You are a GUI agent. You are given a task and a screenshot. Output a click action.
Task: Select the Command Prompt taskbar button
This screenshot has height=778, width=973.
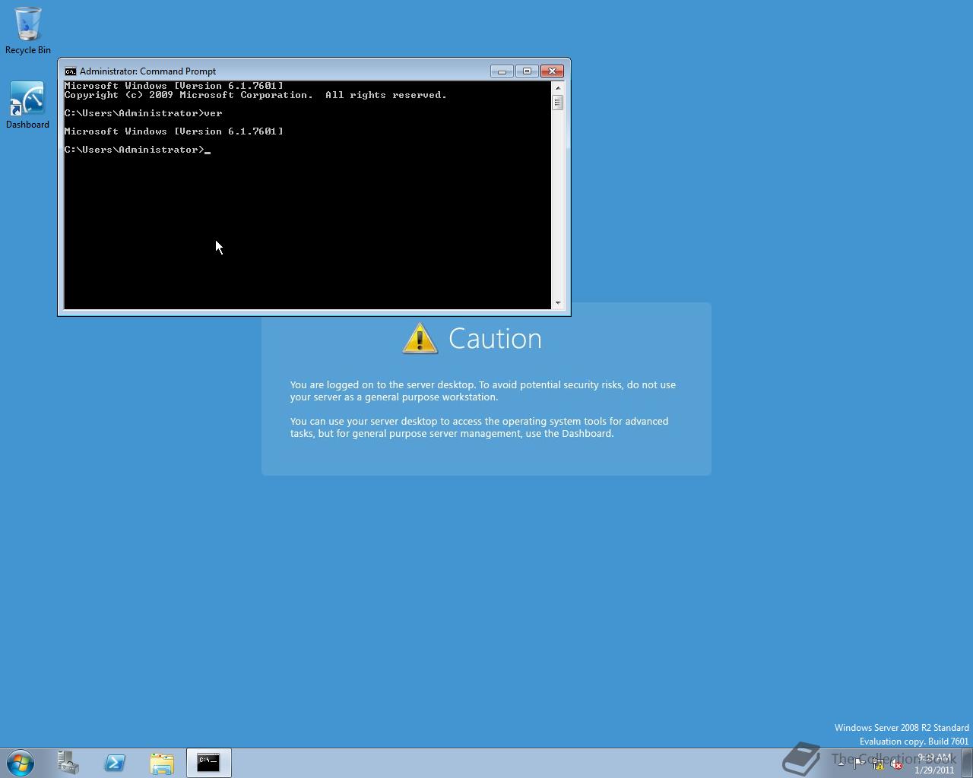click(208, 762)
